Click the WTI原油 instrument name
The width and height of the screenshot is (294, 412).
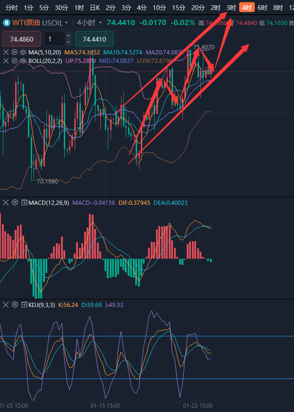(x=26, y=23)
